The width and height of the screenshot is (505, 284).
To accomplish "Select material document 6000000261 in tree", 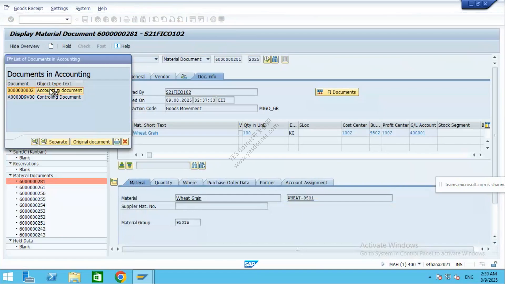I will tap(32, 187).
